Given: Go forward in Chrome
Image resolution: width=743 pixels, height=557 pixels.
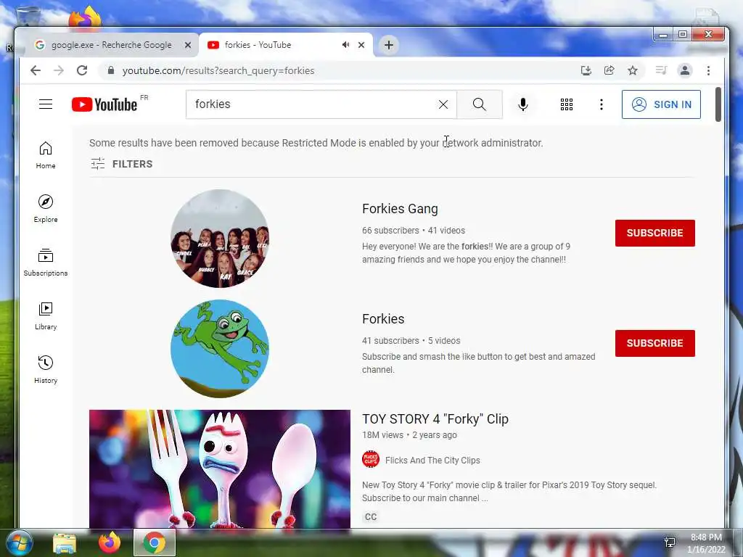Looking at the screenshot, I should (x=59, y=70).
